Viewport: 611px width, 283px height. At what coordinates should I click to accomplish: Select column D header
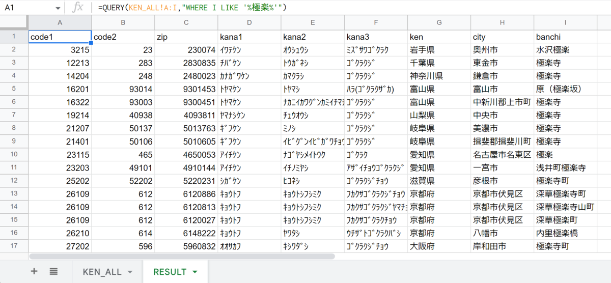249,22
